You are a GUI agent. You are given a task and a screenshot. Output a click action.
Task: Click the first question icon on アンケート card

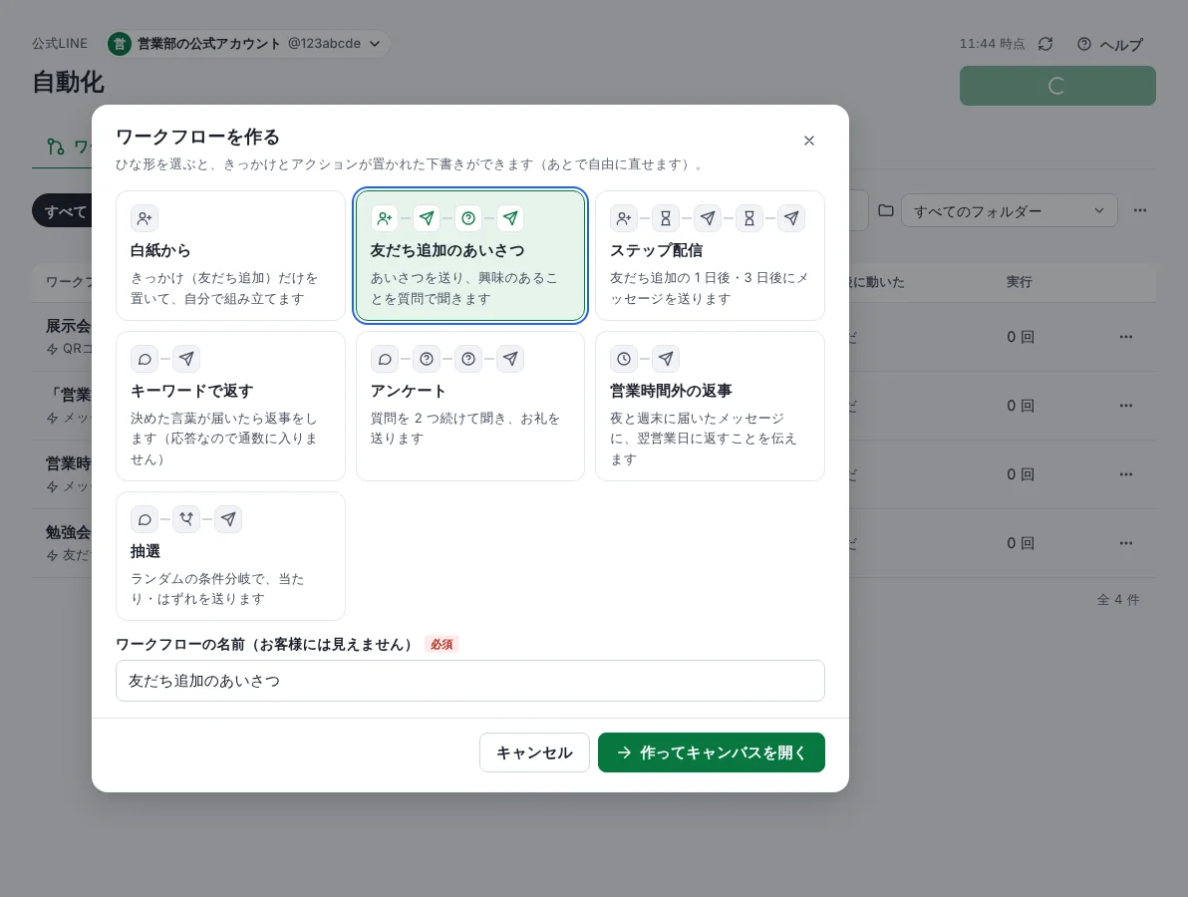(427, 359)
